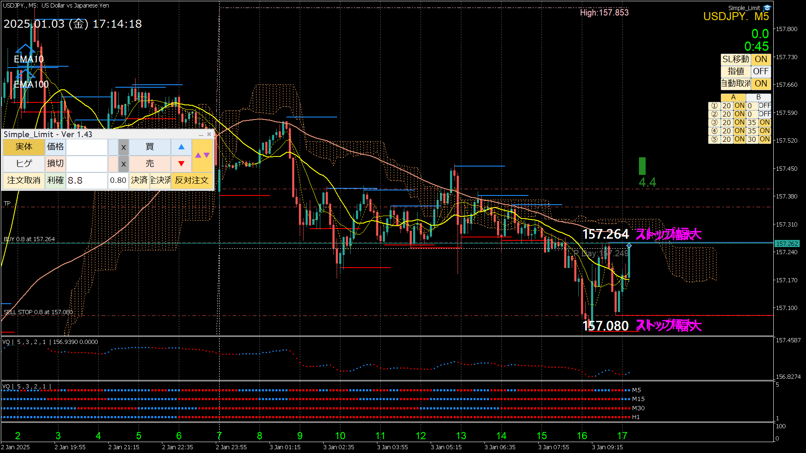
Task: Clear price field with gray x
Action: [123, 147]
